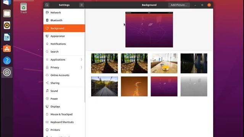This screenshot has height=137, width=244.
Task: Click the Keyboard Shortcuts icon
Action: pos(47,122)
